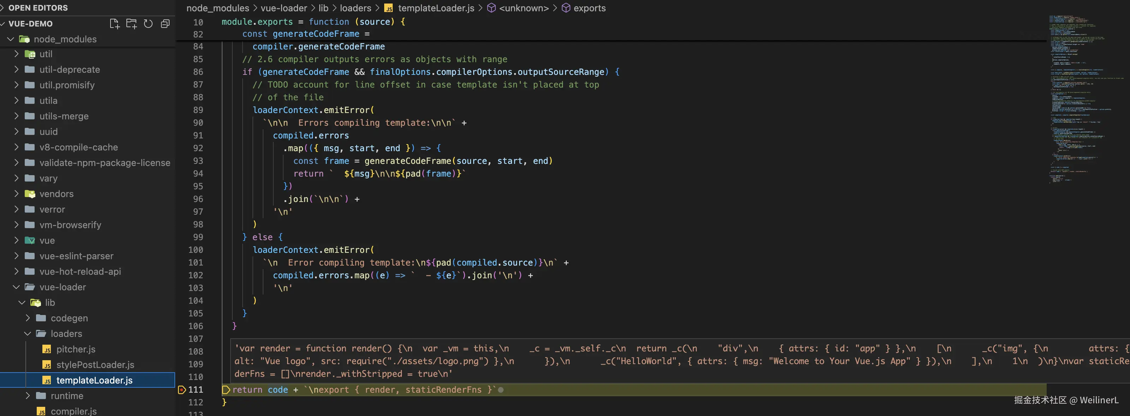The width and height of the screenshot is (1130, 416).
Task: Expand the OPEN EDITORS section
Action: tap(38, 7)
